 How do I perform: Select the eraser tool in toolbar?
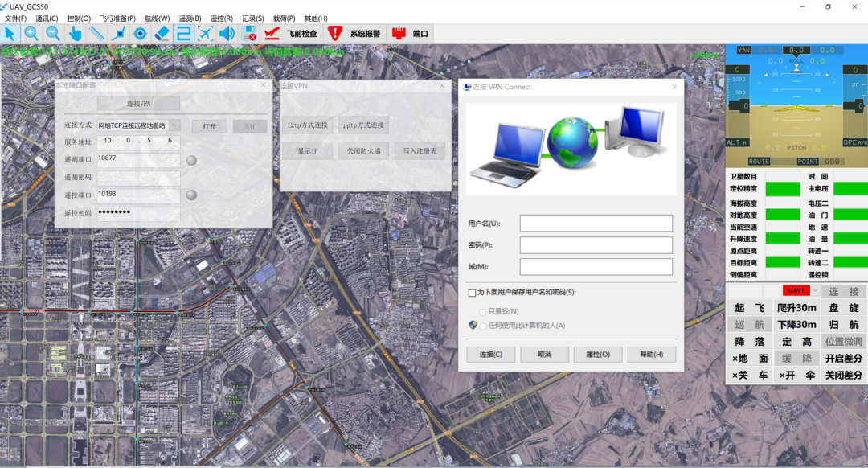click(x=162, y=33)
